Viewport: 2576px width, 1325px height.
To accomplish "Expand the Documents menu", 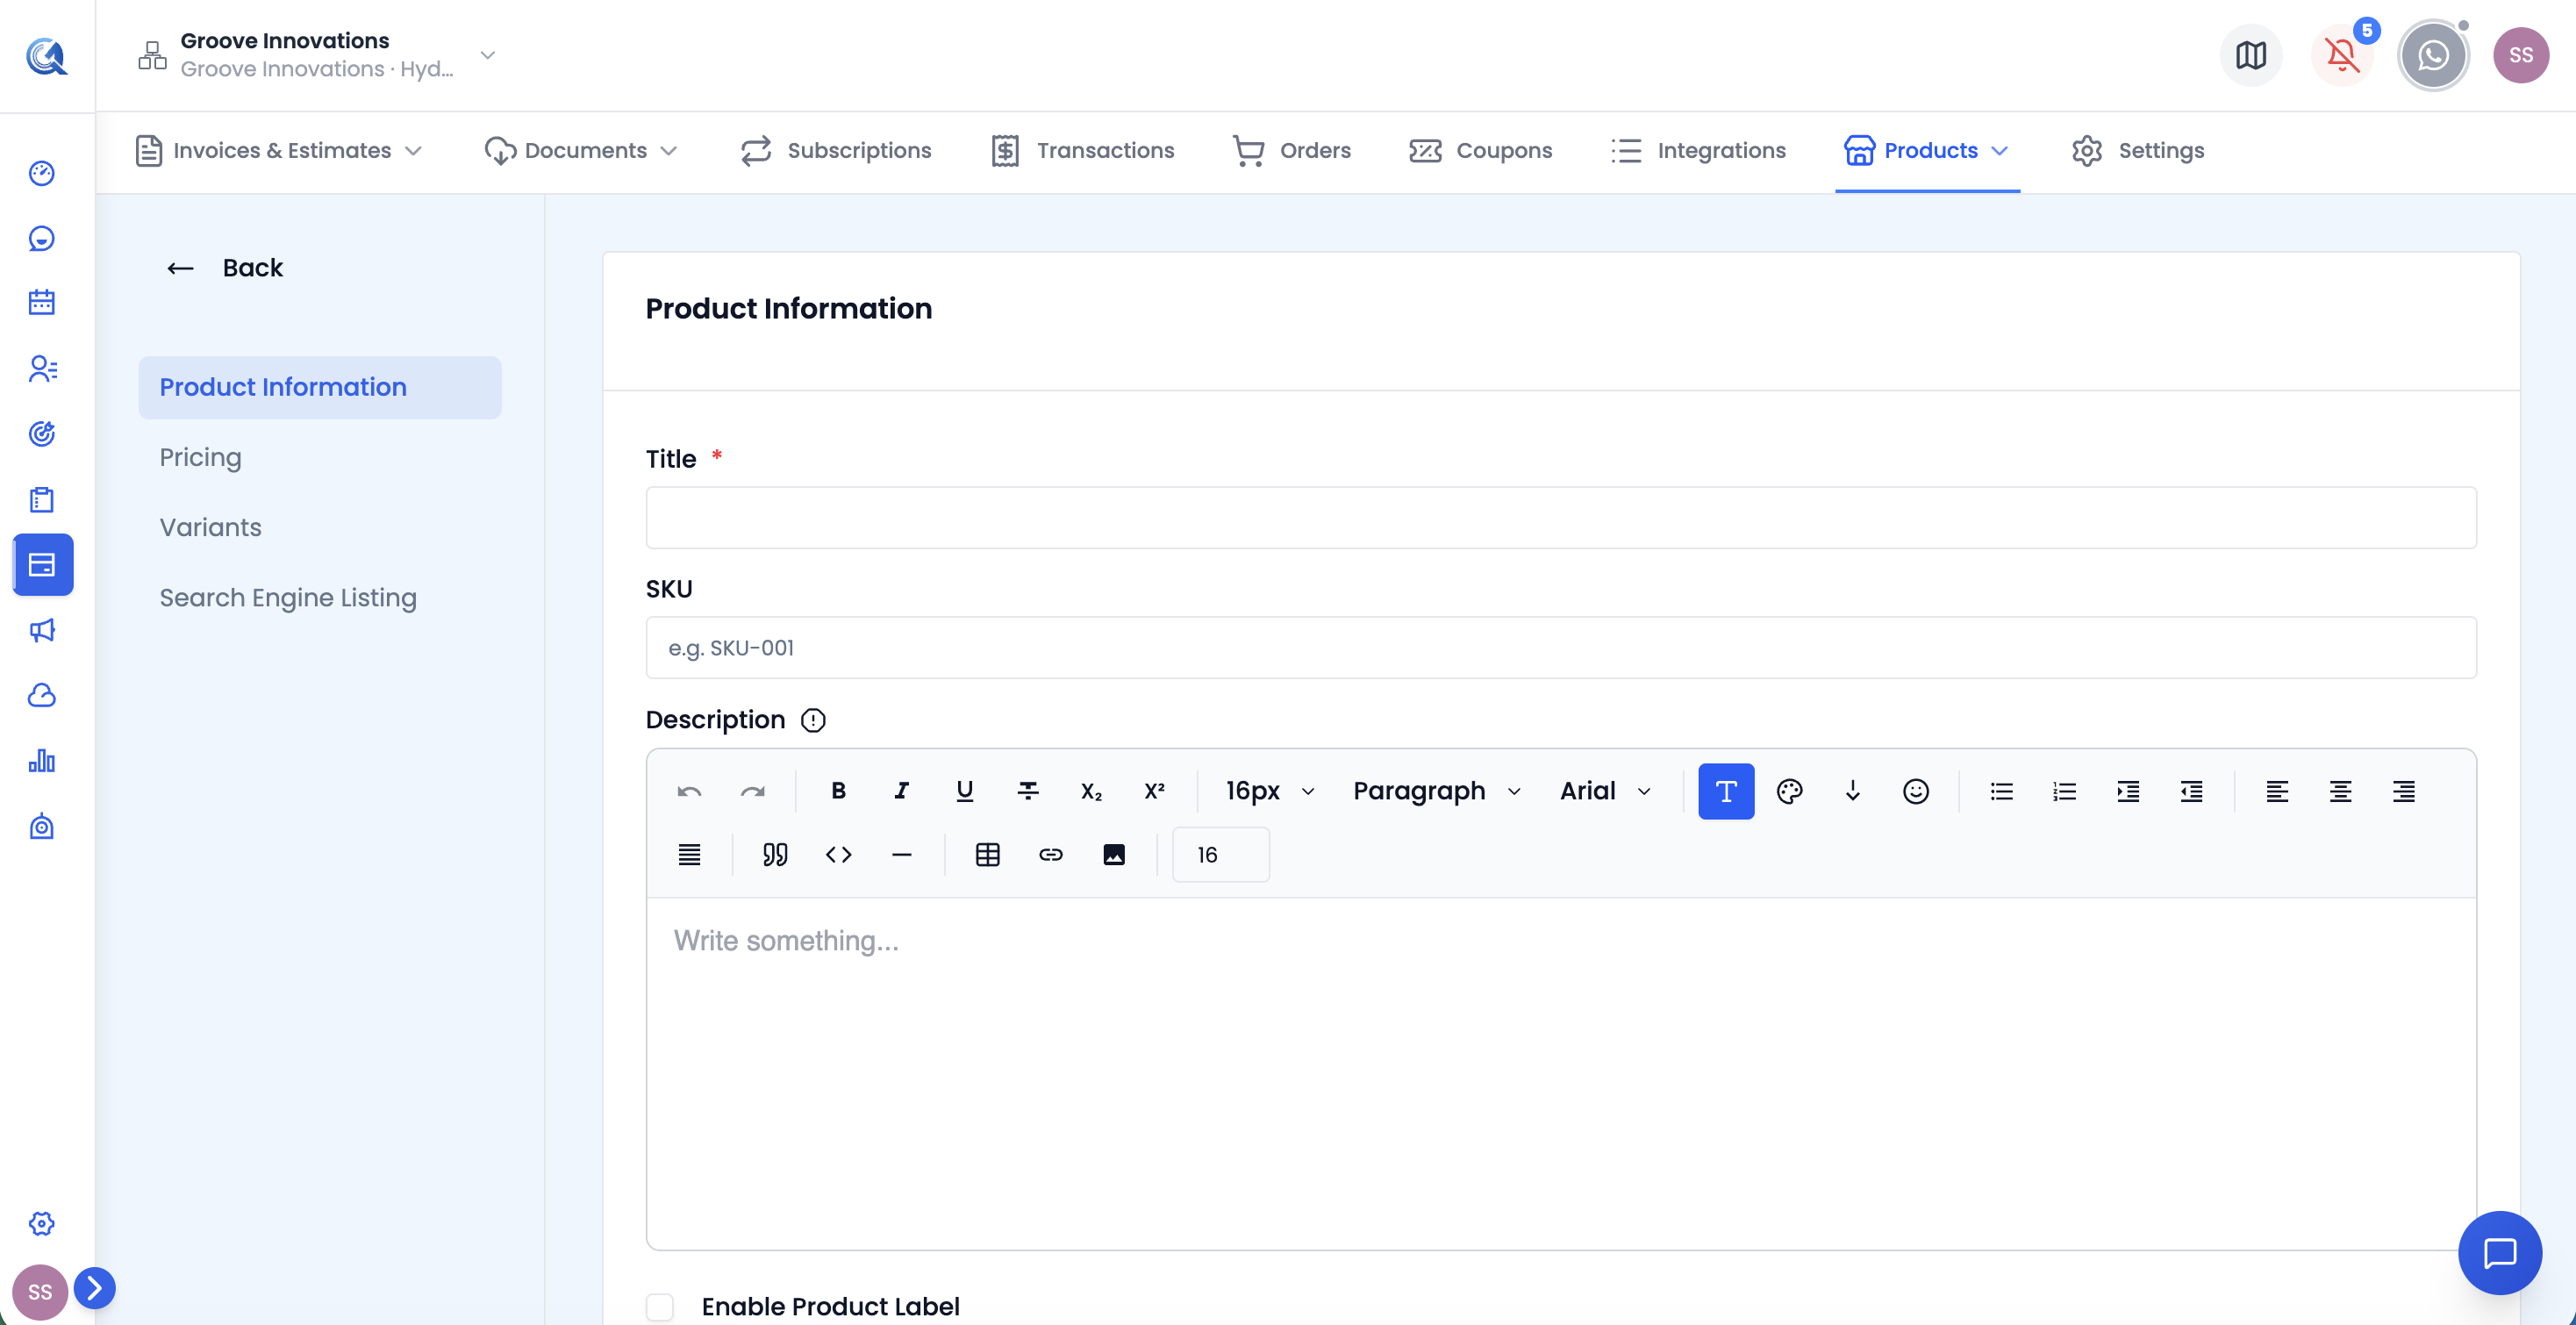I will coord(581,150).
